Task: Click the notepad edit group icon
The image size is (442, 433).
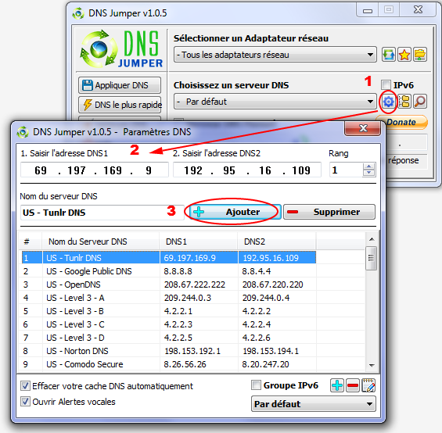Action: pos(368,385)
